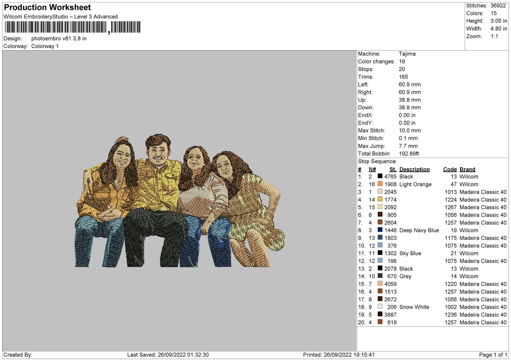This screenshot has width=511, height=361.
Task: Click code '1236' in stop 19 row
Action: pyautogui.click(x=451, y=315)
